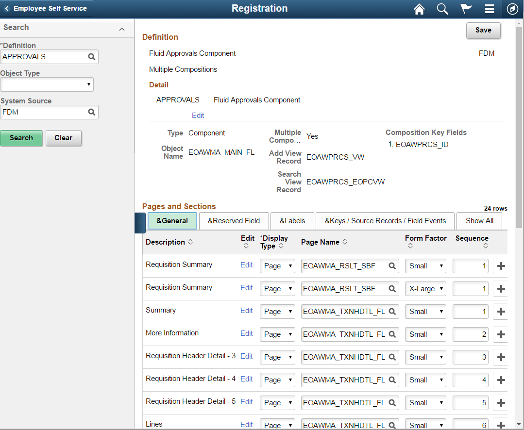Click the Home icon in the header
The image size is (524, 430).
pos(419,9)
